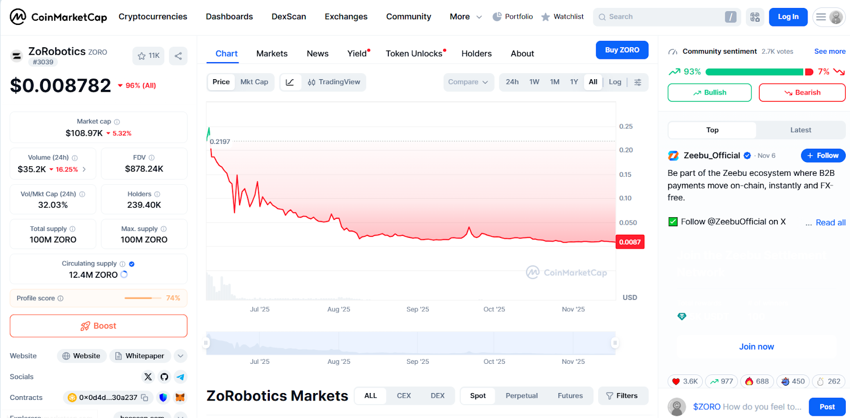Open the X (Twitter) social link
This screenshot has height=418, width=850.
click(148, 377)
